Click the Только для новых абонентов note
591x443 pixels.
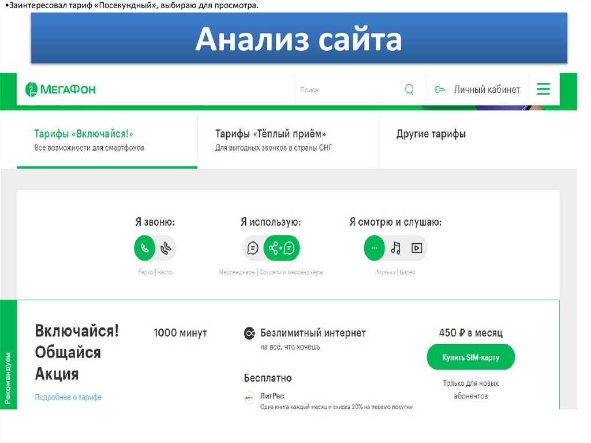click(x=471, y=389)
